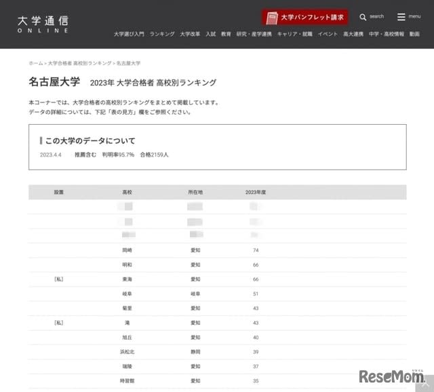Viewport: 434px width, 392px height.
Task: Open the hamburger menu
Action: click(401, 17)
